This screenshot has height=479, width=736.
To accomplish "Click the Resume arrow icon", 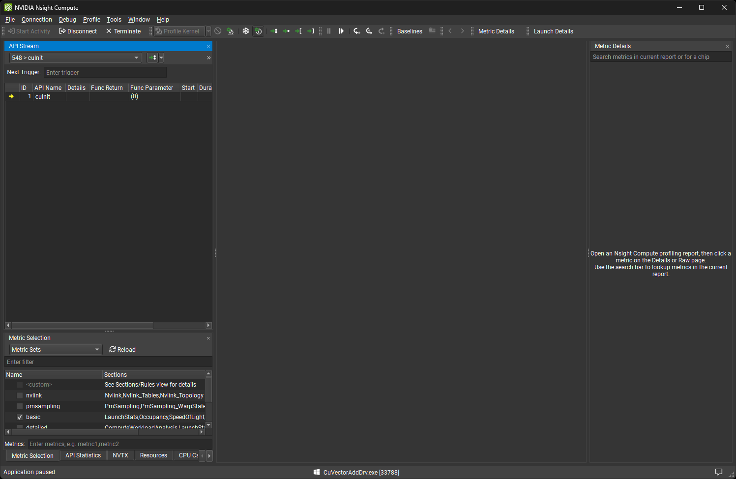I will point(341,31).
